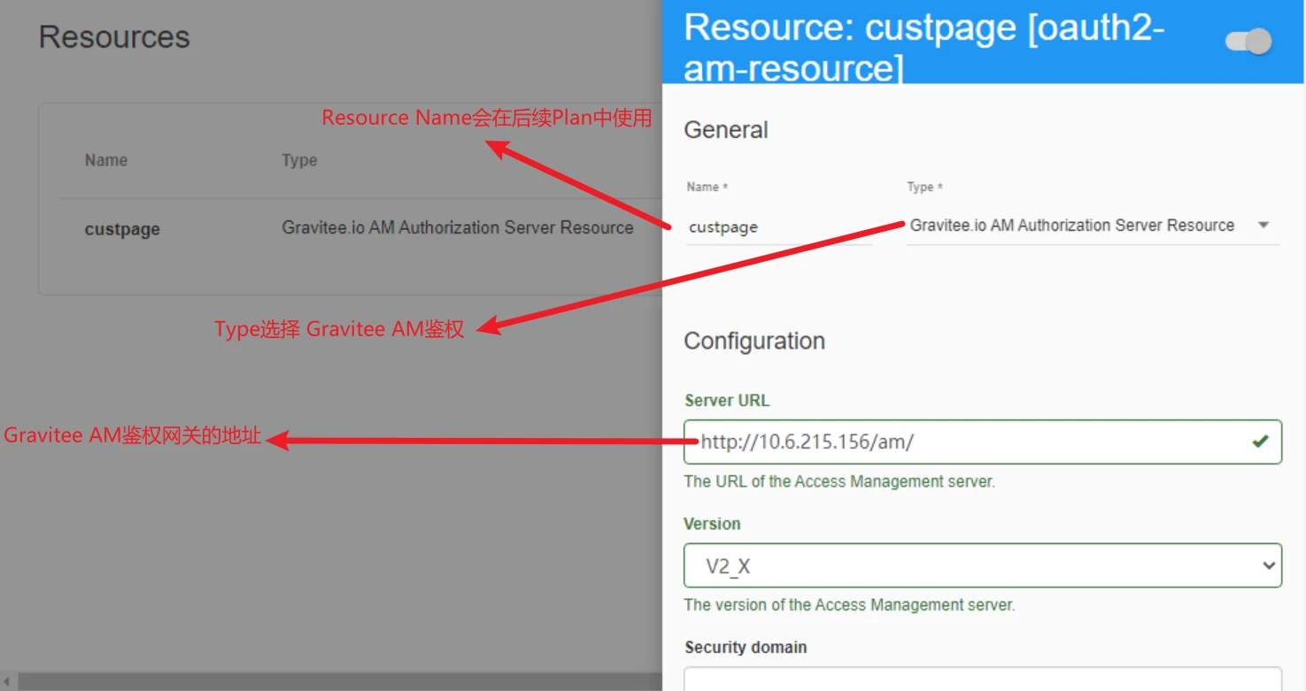Click the Configuration section heading
The width and height of the screenshot is (1306, 691).
pyautogui.click(x=754, y=342)
